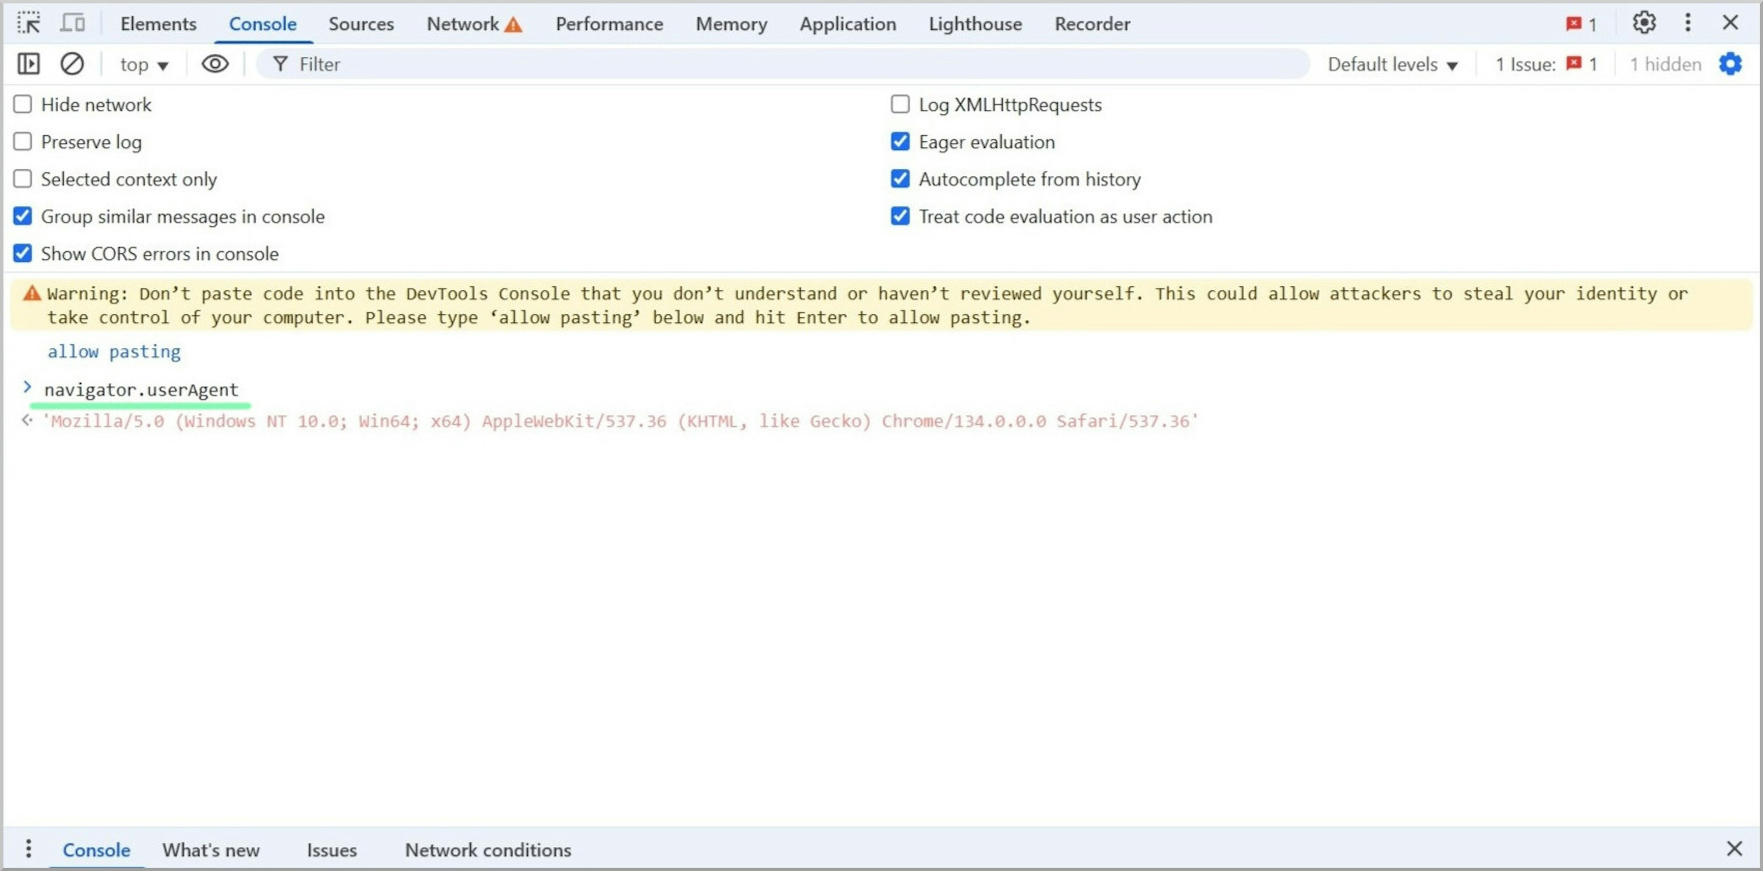Image resolution: width=1763 pixels, height=871 pixels.
Task: Toggle the device toolbar icon
Action: pos(73,23)
